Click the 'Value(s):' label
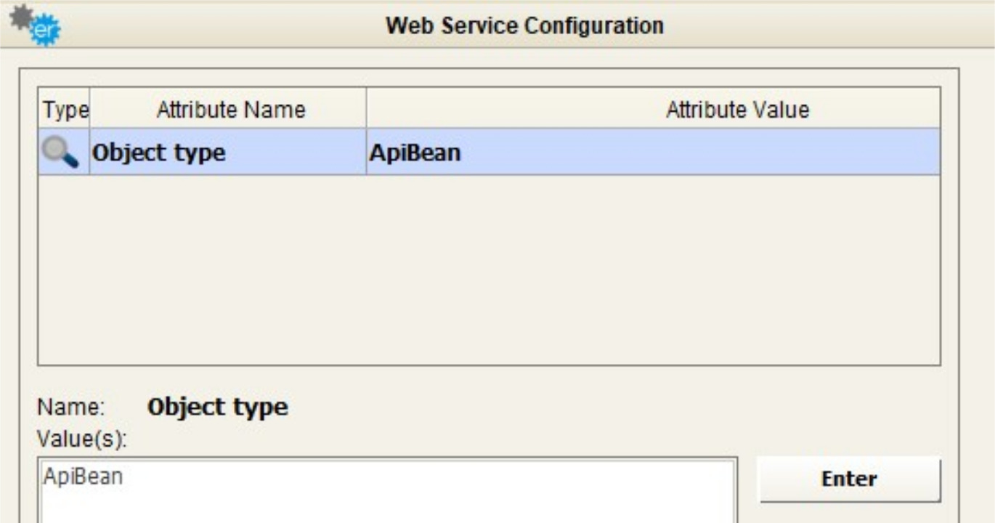 [82, 439]
